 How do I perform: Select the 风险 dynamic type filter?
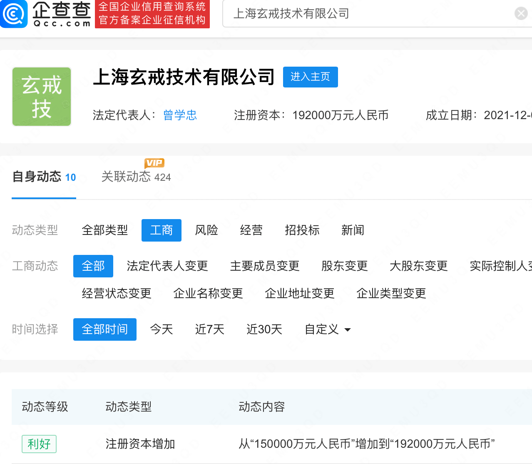click(206, 230)
